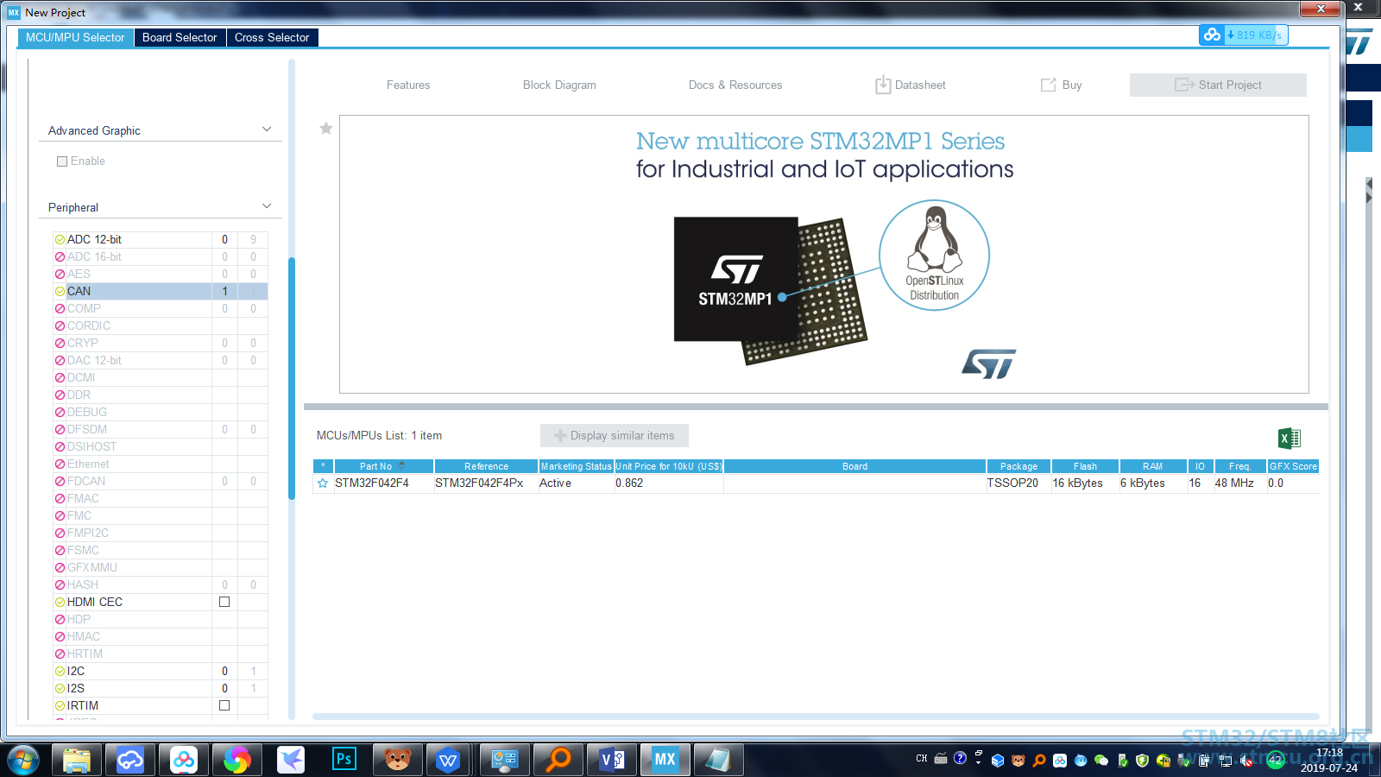This screenshot has width=1381, height=777.
Task: Switch to the MCU/MPU Selector tab
Action: click(75, 37)
